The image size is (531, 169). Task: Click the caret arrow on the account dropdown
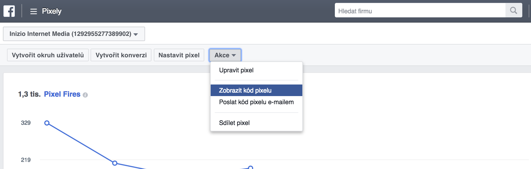pos(136,34)
